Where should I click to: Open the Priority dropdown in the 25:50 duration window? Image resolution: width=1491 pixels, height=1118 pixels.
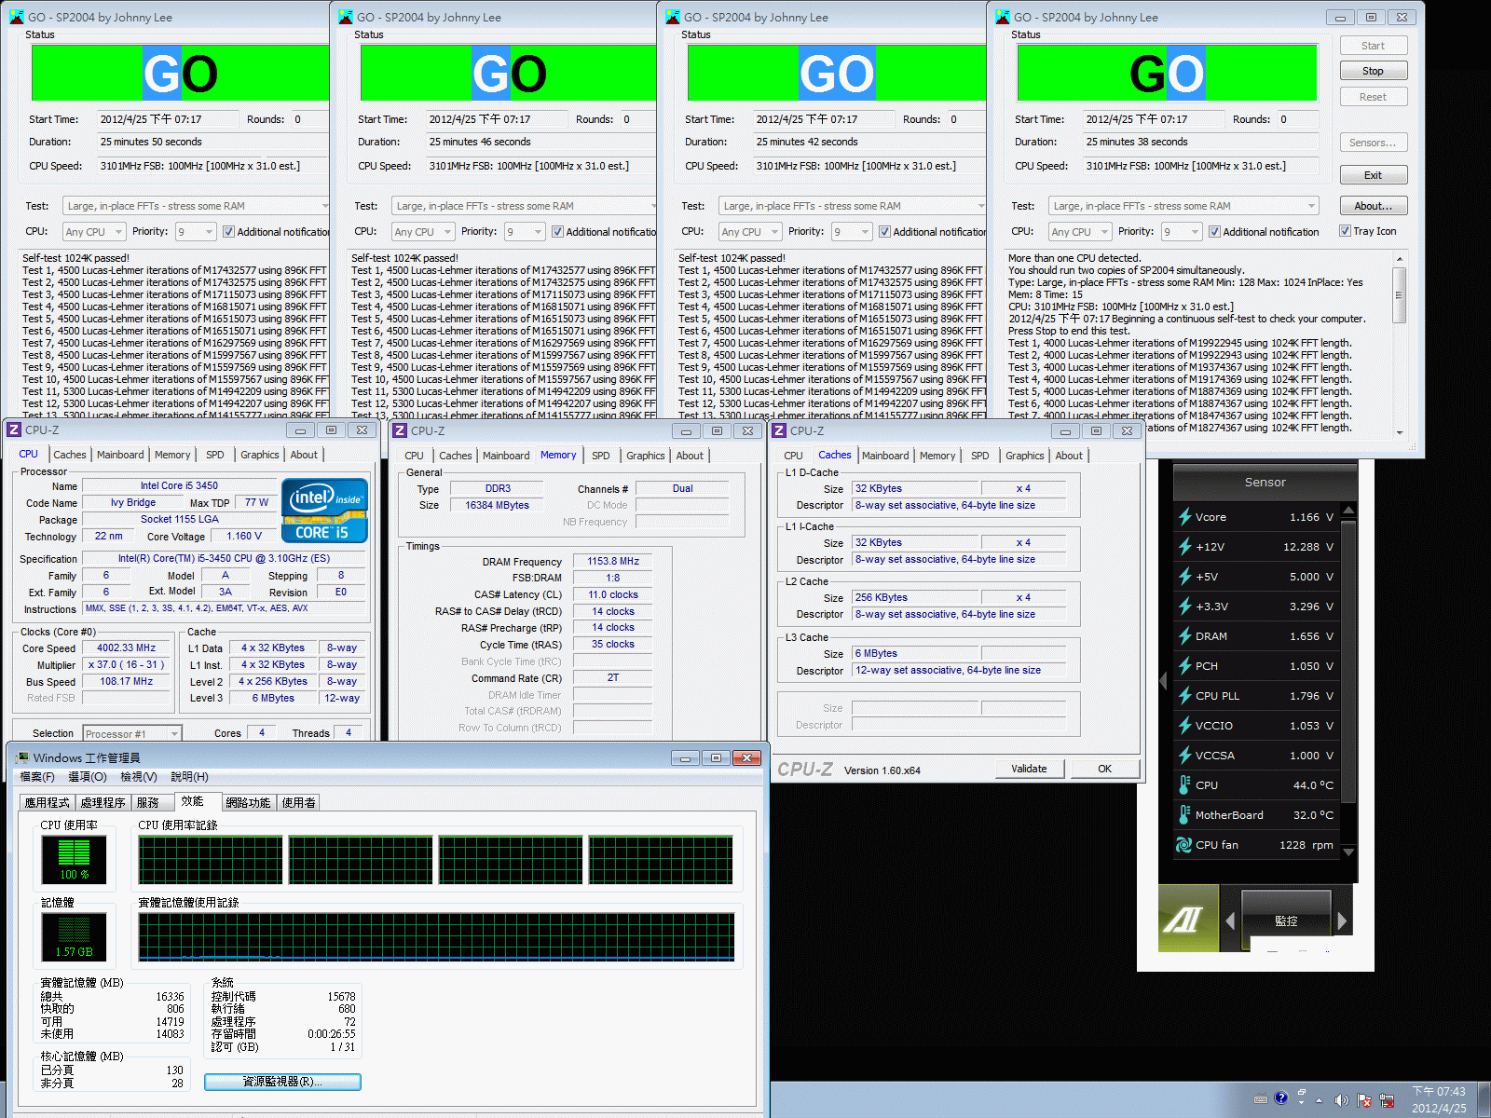196,232
